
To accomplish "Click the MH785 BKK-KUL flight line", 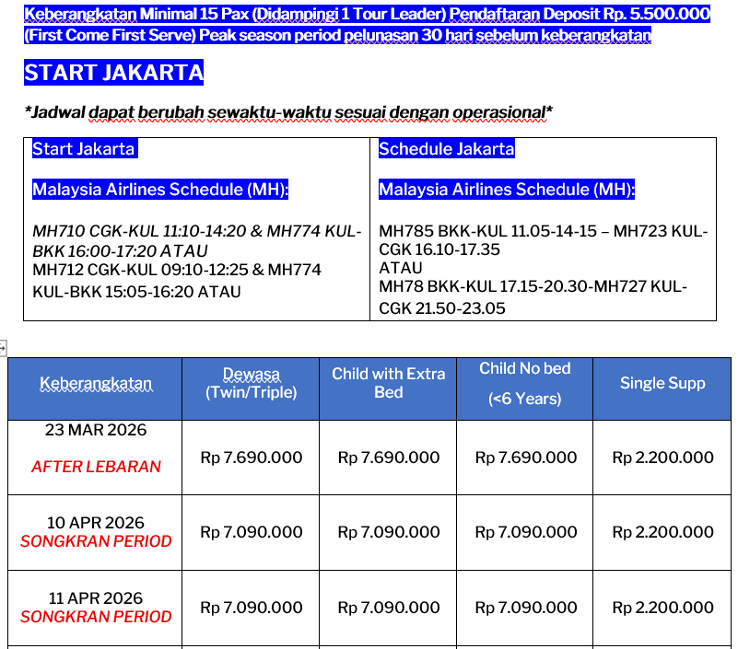I will click(543, 233).
